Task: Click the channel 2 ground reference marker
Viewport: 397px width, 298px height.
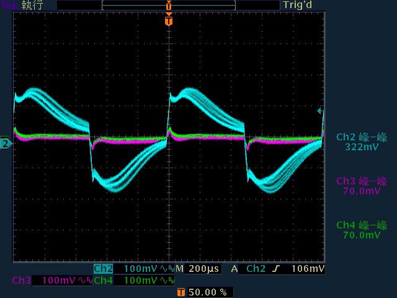Action: [6, 144]
